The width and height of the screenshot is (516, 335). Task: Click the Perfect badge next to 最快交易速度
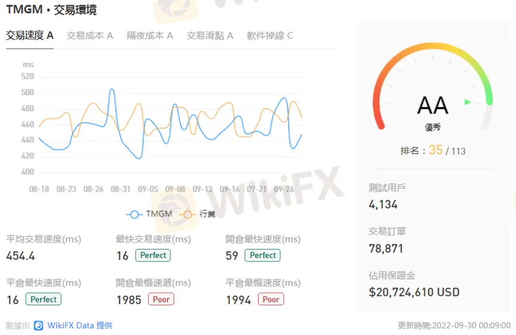point(153,256)
